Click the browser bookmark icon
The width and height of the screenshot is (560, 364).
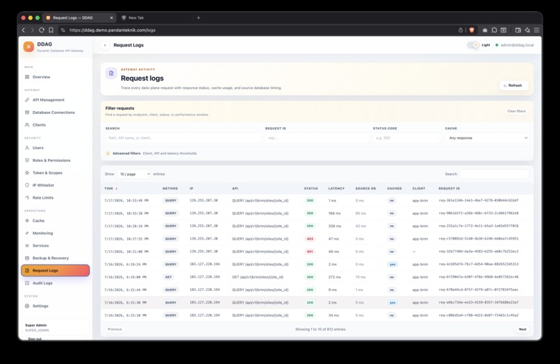point(51,30)
